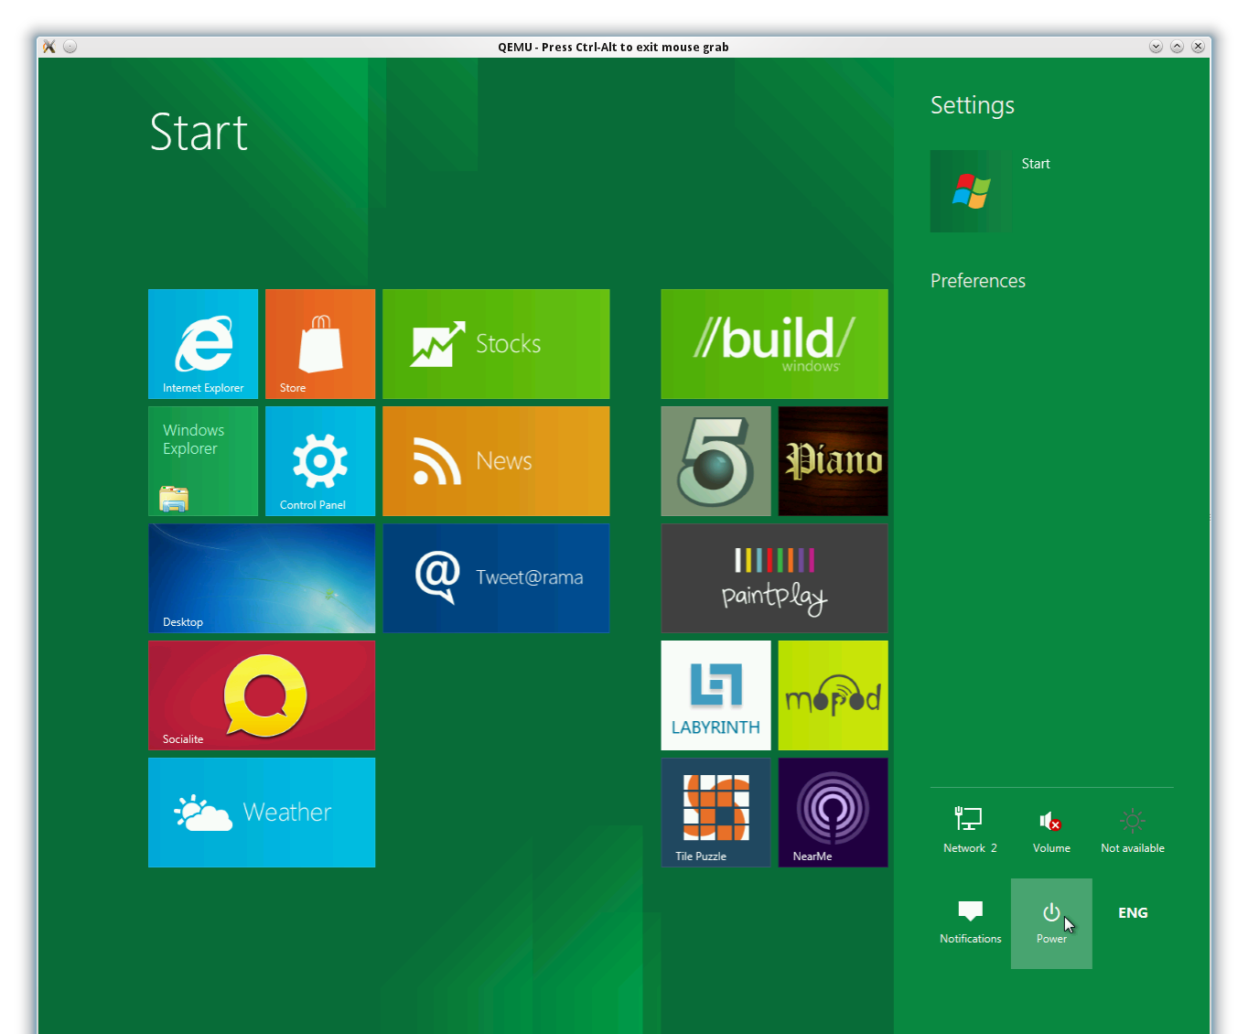Open the Piano tile

coord(833,461)
